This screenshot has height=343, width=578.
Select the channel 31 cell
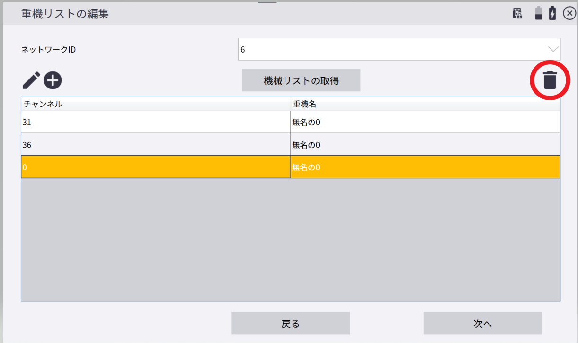[x=156, y=122]
